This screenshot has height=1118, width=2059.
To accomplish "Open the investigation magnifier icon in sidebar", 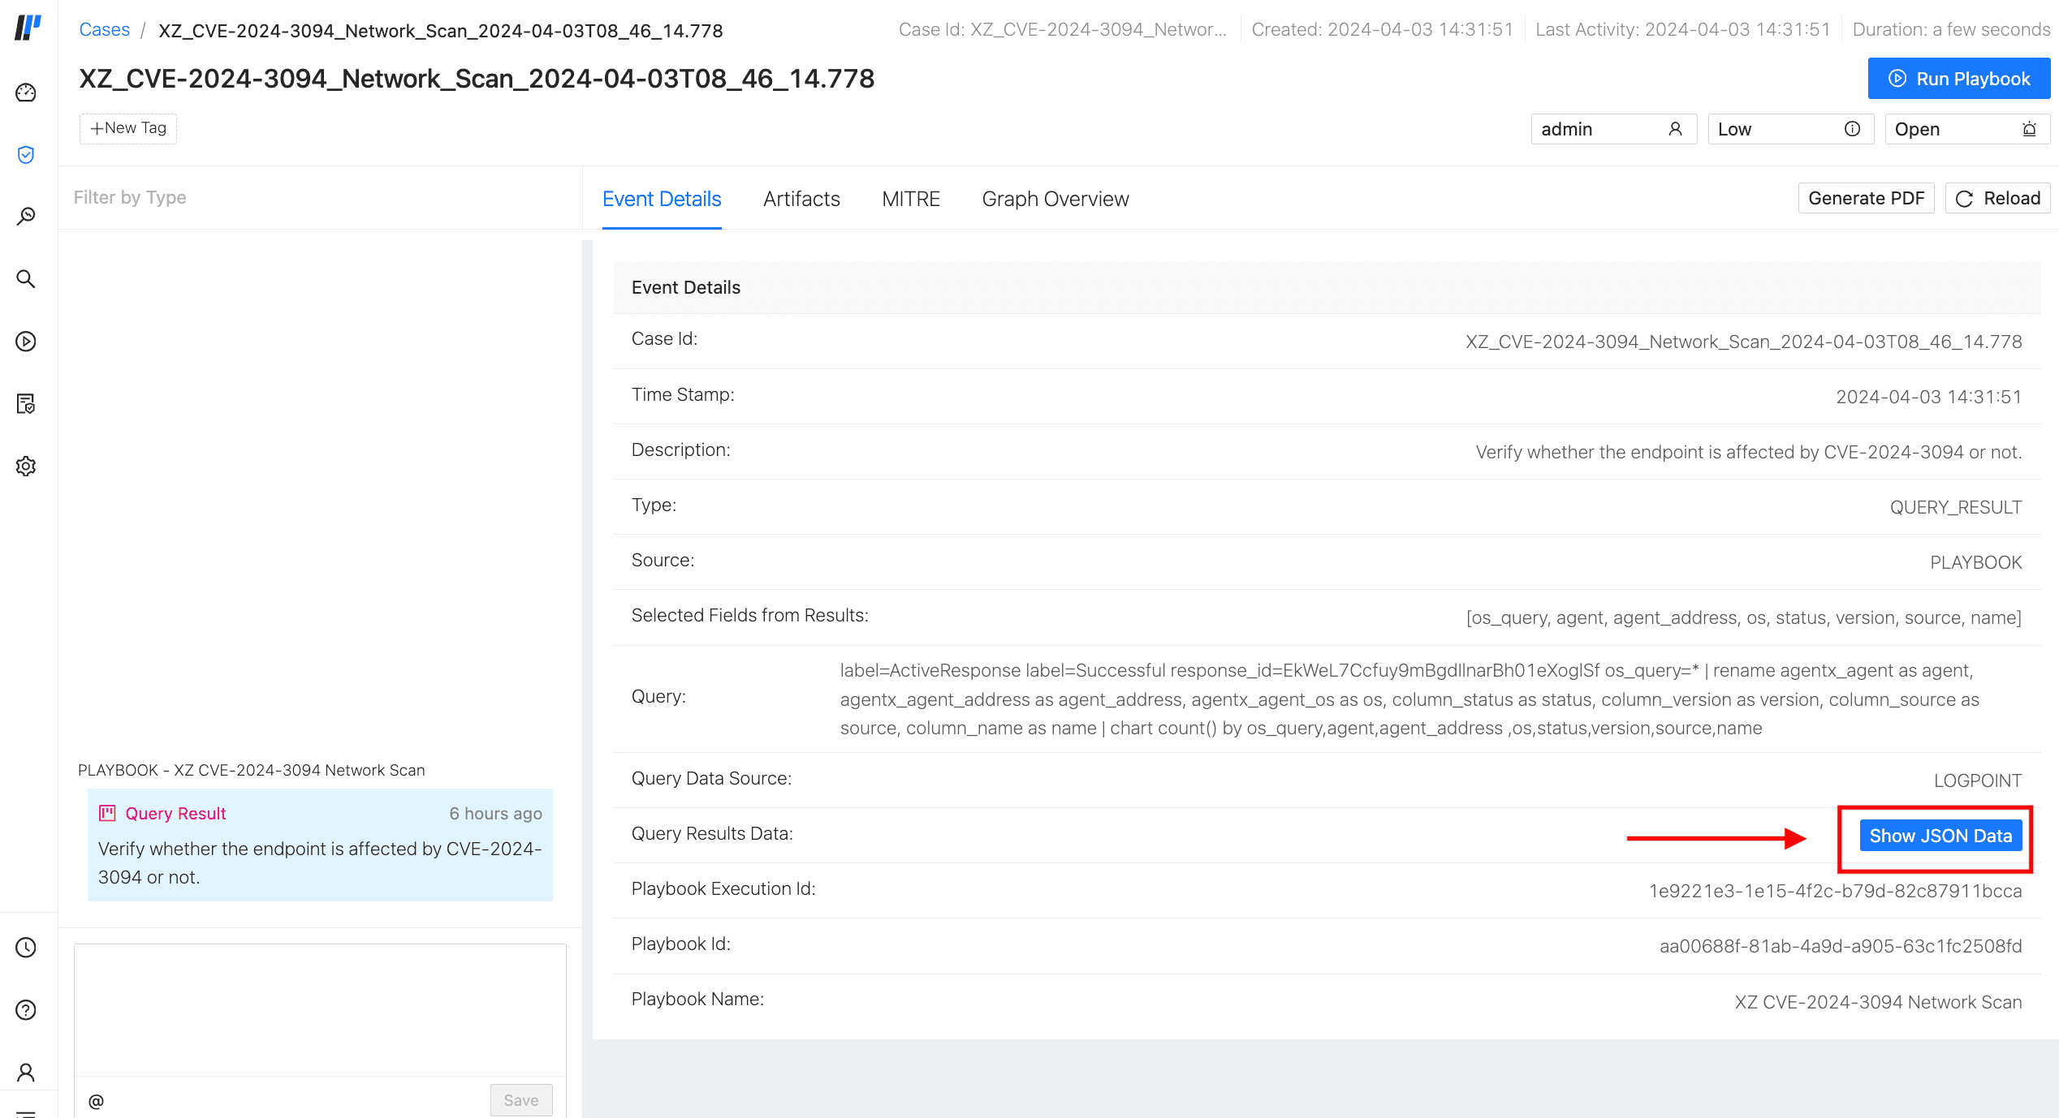I will point(26,216).
